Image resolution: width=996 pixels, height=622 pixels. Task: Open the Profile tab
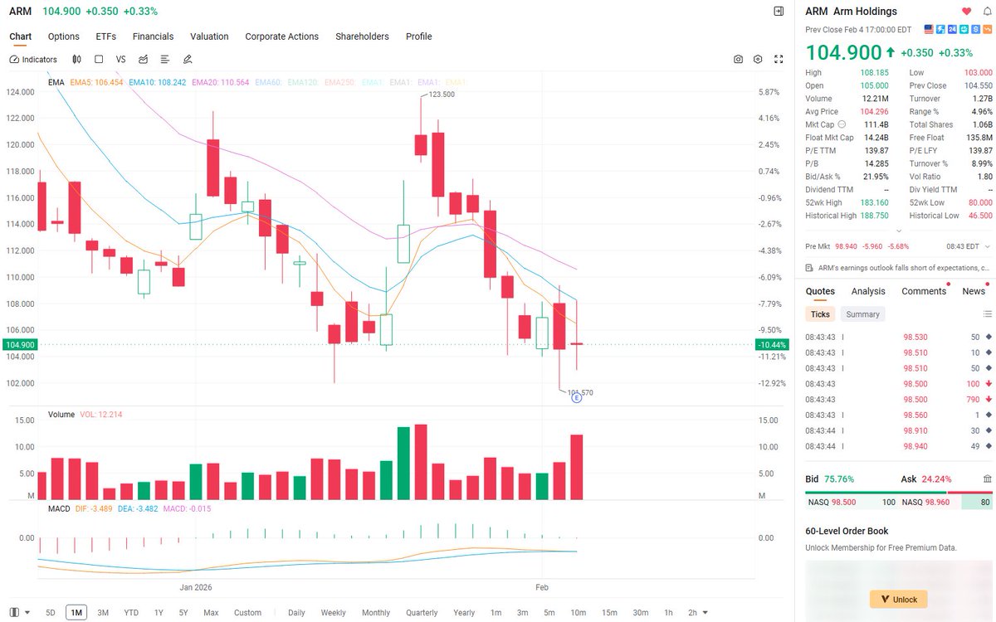[x=419, y=36]
